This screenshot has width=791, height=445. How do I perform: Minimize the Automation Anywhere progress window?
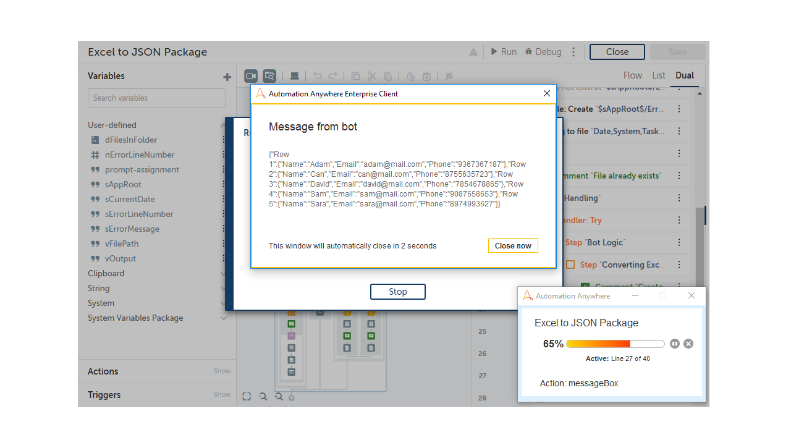[x=635, y=296]
